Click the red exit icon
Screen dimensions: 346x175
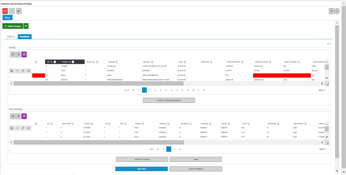click(x=5, y=11)
